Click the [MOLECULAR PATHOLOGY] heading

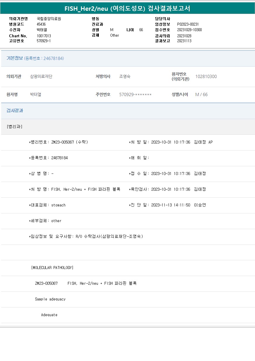[52, 268]
